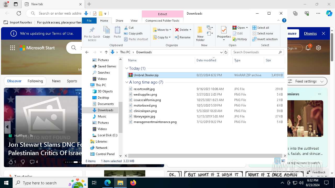Viewport: 335px width, 188px height.
Task: Click Dismiss on the Terms banner
Action: 310,33
